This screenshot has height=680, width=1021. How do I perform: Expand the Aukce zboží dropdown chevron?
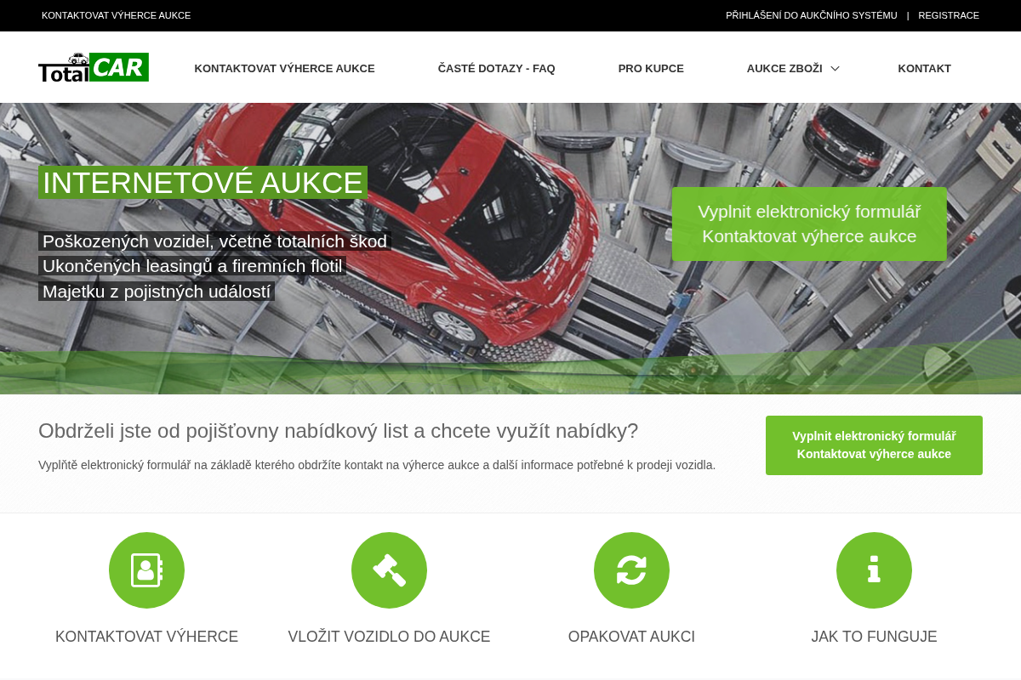835,69
